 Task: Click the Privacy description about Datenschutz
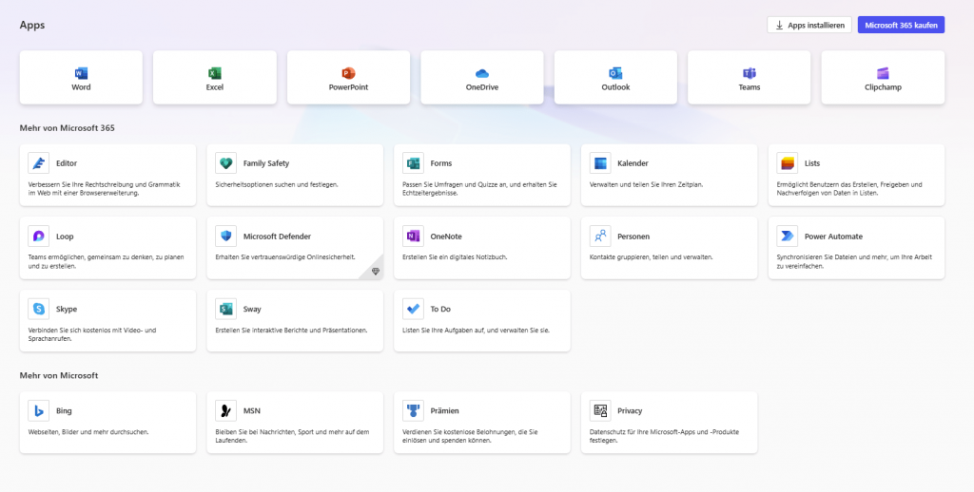664,436
